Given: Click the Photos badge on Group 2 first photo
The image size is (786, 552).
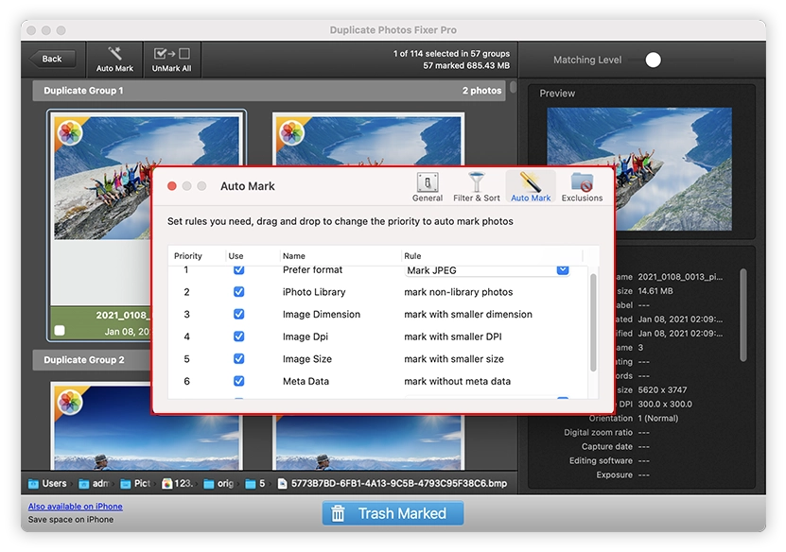Looking at the screenshot, I should point(70,403).
